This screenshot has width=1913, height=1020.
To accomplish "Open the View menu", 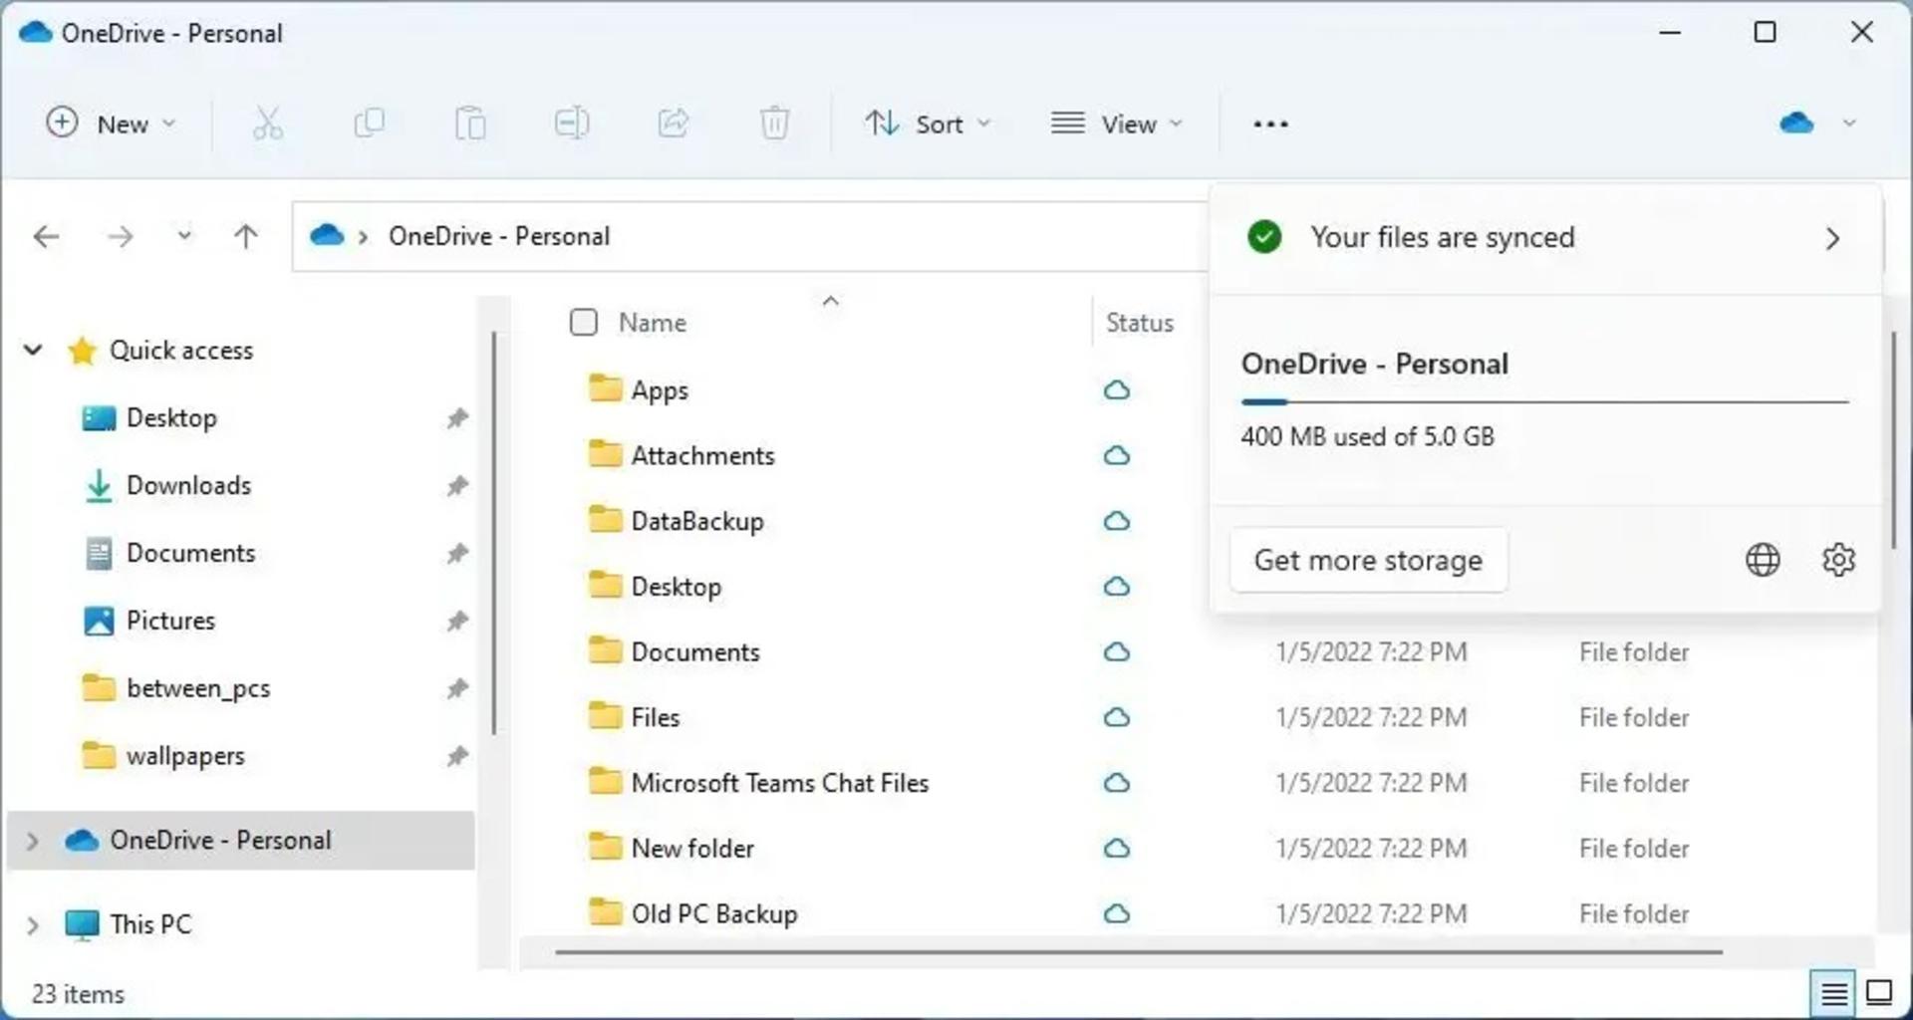I will (1117, 124).
